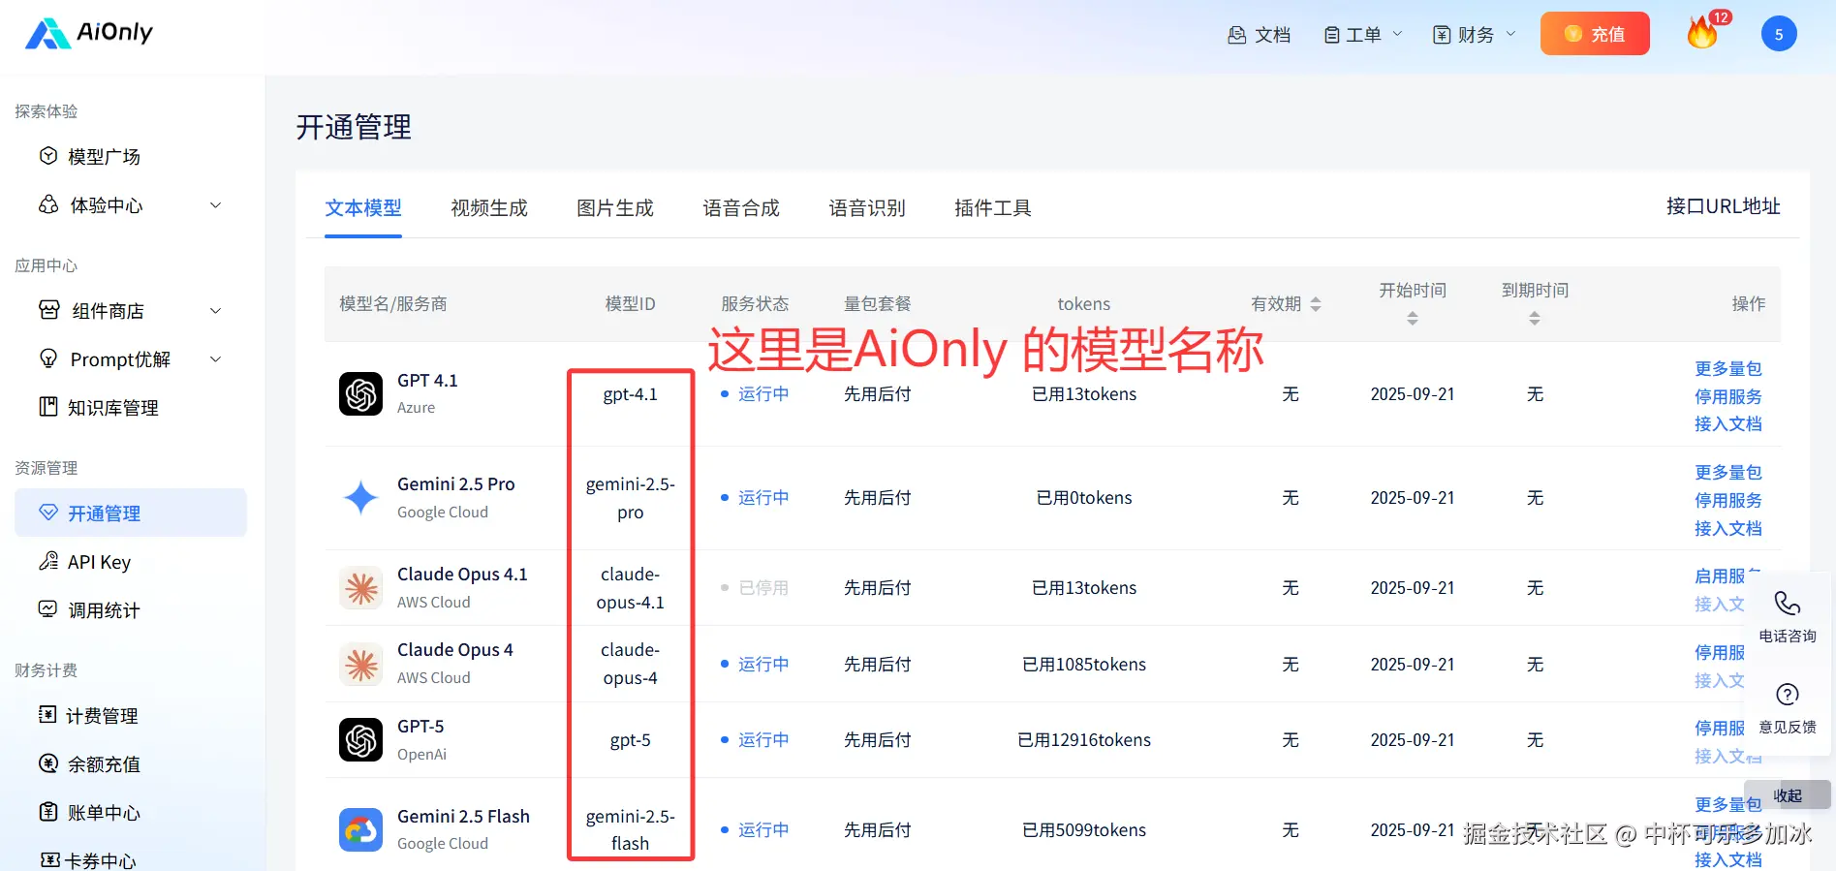Select the 文本模型 tab

tap(363, 208)
